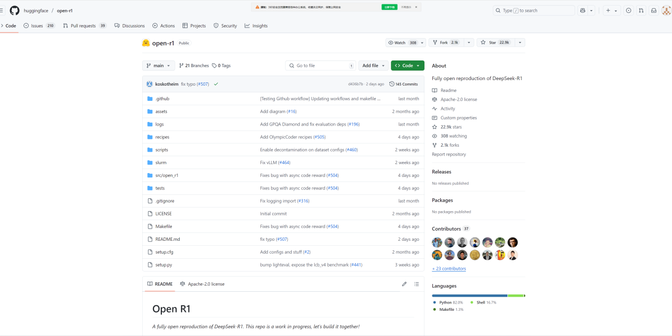Image resolution: width=672 pixels, height=336 pixels.
Task: Switch to the Security tab
Action: 225,26
